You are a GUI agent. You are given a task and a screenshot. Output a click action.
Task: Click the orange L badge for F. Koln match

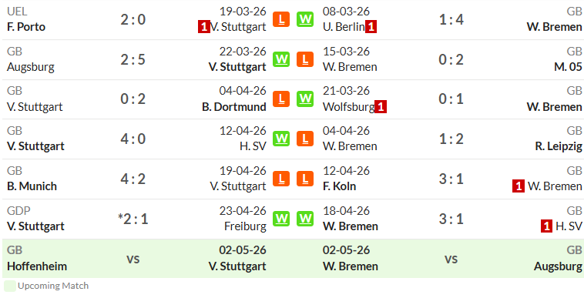pos(305,179)
